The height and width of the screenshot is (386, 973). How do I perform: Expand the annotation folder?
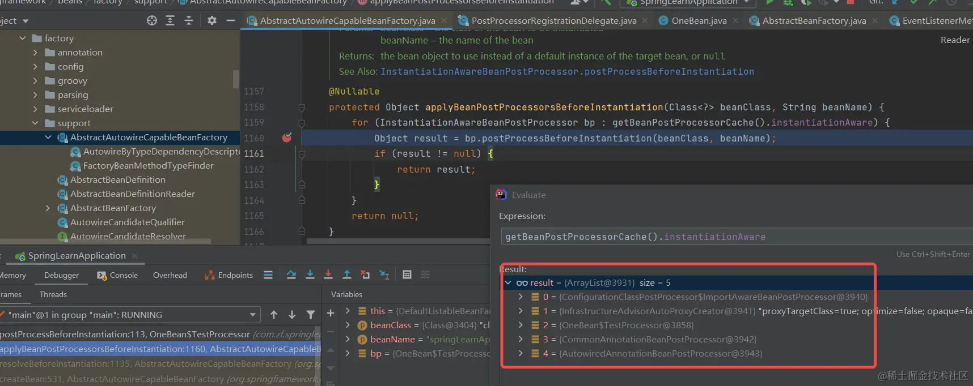(x=35, y=53)
